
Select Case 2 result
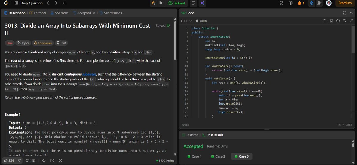[218, 156]
